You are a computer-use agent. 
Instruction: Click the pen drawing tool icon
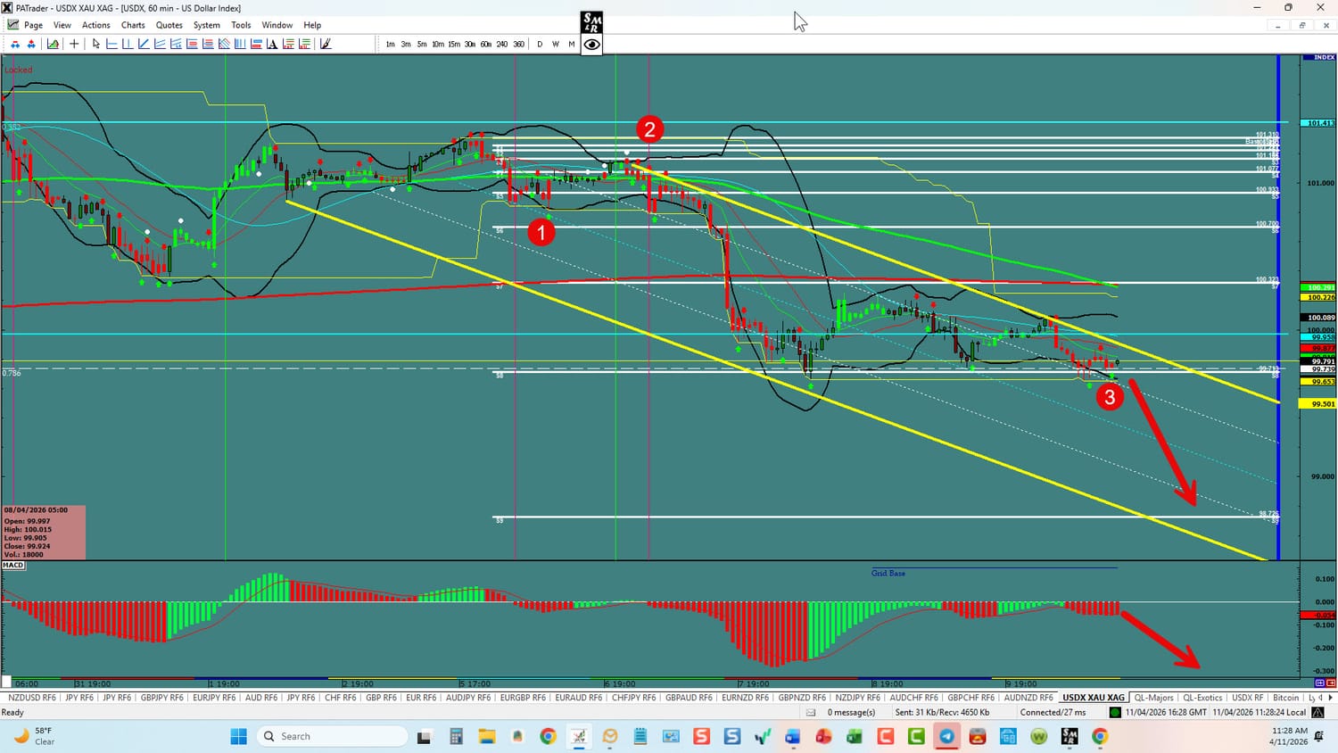point(326,44)
